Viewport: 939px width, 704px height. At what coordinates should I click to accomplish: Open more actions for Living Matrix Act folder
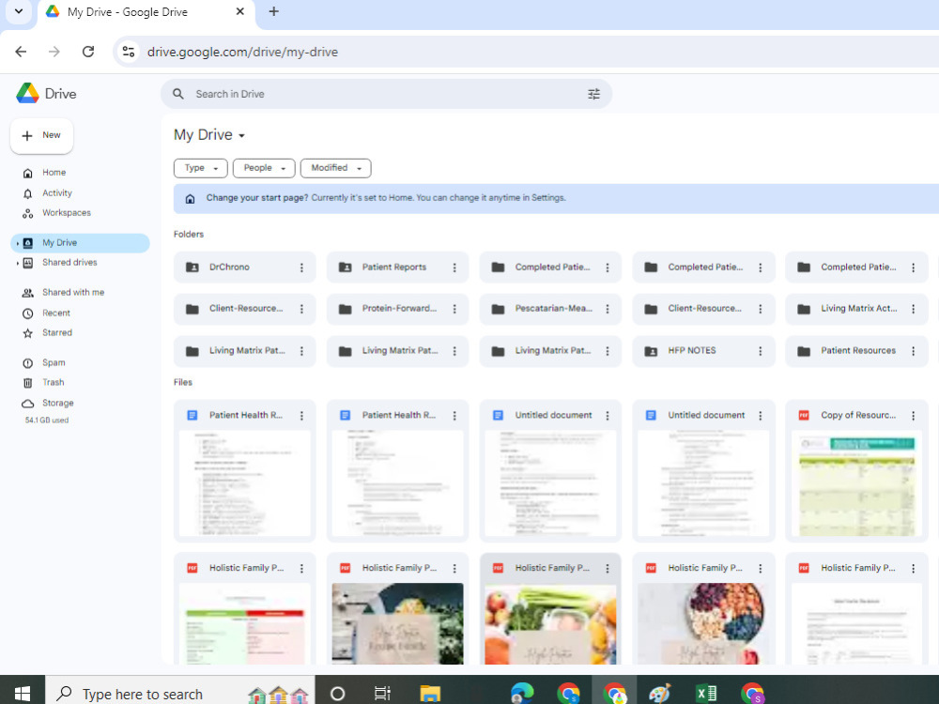click(x=914, y=309)
